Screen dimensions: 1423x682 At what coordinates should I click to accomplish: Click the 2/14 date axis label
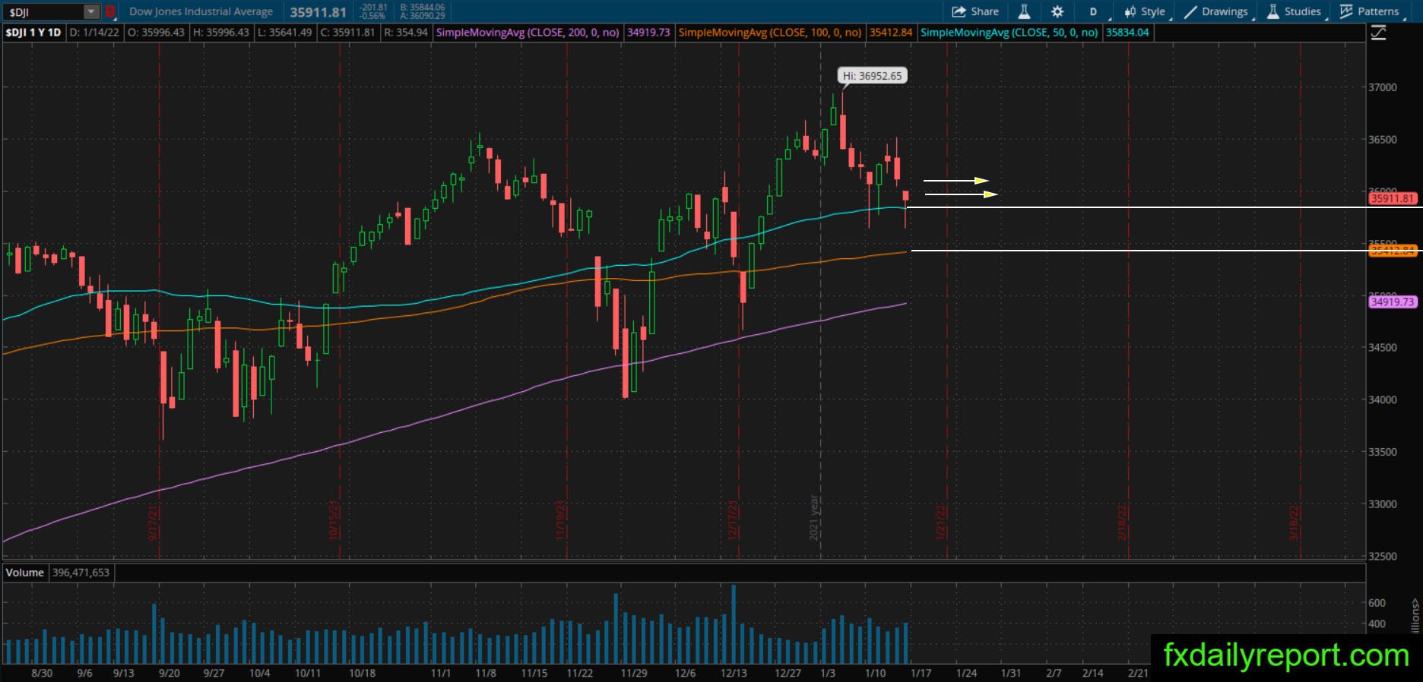pos(1093,673)
